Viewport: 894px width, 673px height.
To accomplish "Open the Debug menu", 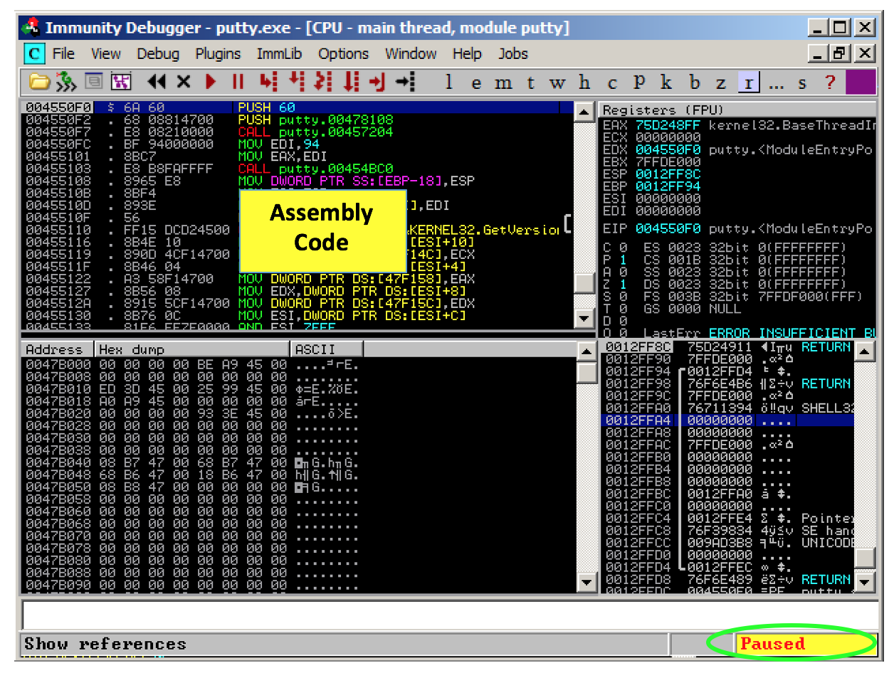I will (158, 54).
